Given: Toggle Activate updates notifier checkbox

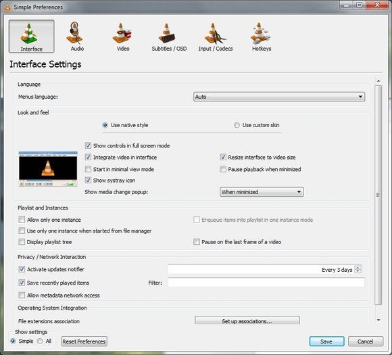Looking at the screenshot, I should [x=22, y=269].
